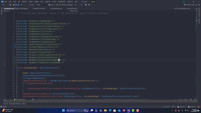This screenshot has height=113, width=201.
Task: Click the Components/TileView.h include line
Action: click(36, 31)
